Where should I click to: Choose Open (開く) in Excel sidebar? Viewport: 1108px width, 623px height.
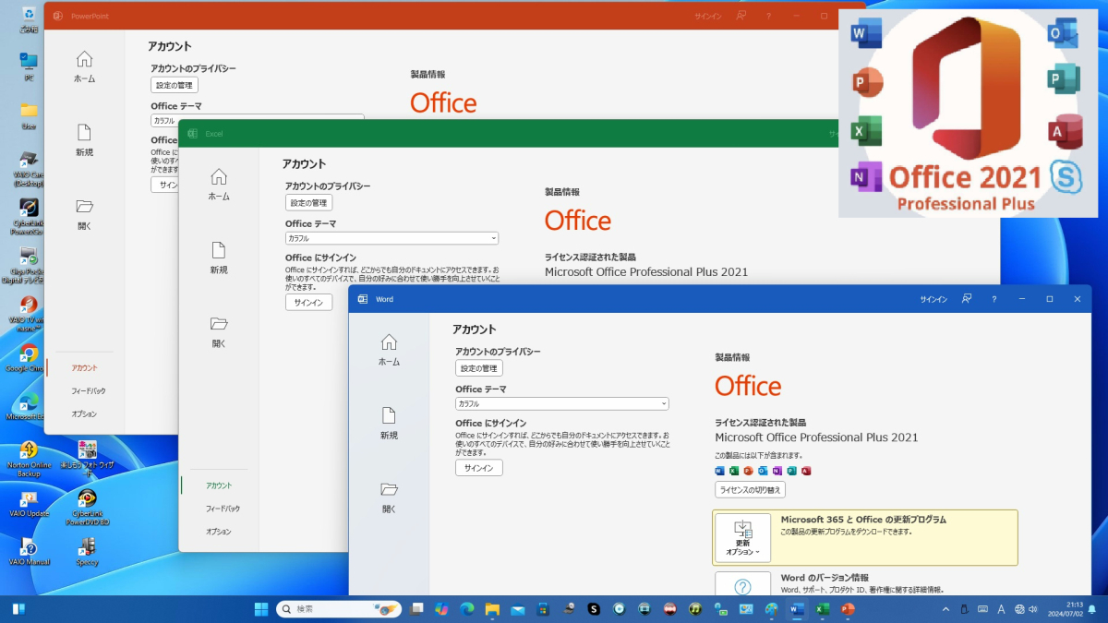219,331
